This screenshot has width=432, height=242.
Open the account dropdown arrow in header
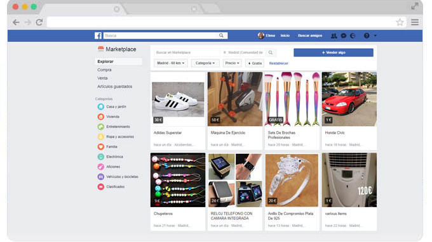click(375, 35)
